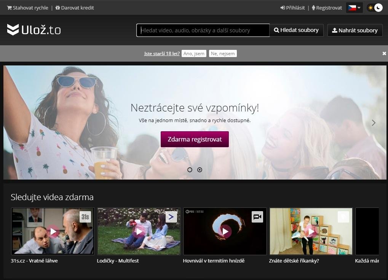Play the Lodičky Multifest video
Image resolution: width=388 pixels, height=280 pixels.
tap(139, 231)
